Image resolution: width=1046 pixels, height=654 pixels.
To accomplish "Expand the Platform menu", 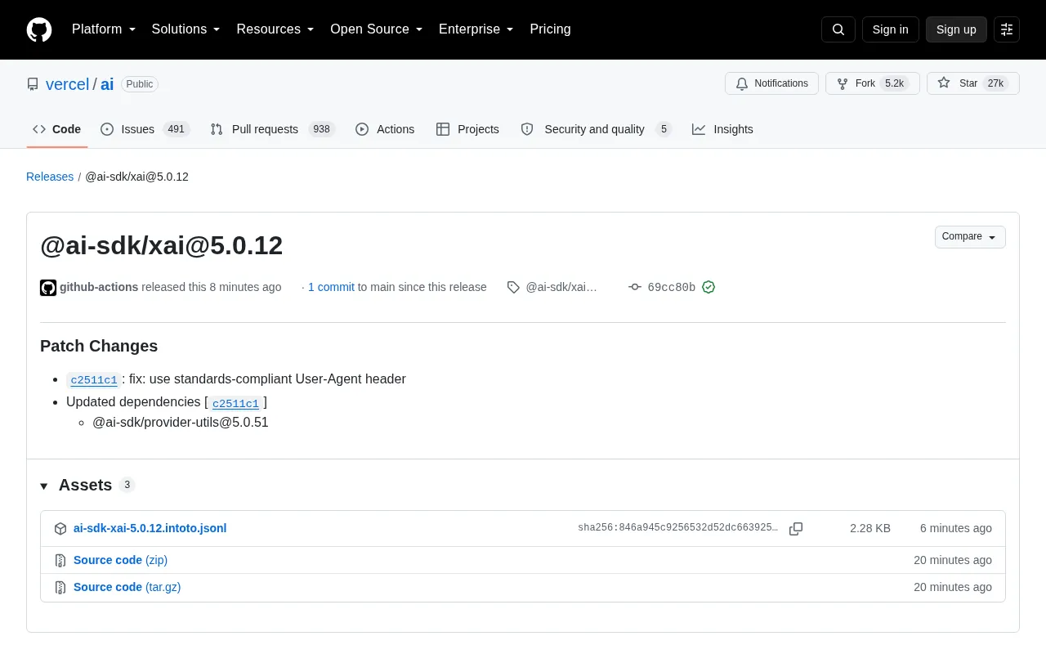I will [104, 29].
